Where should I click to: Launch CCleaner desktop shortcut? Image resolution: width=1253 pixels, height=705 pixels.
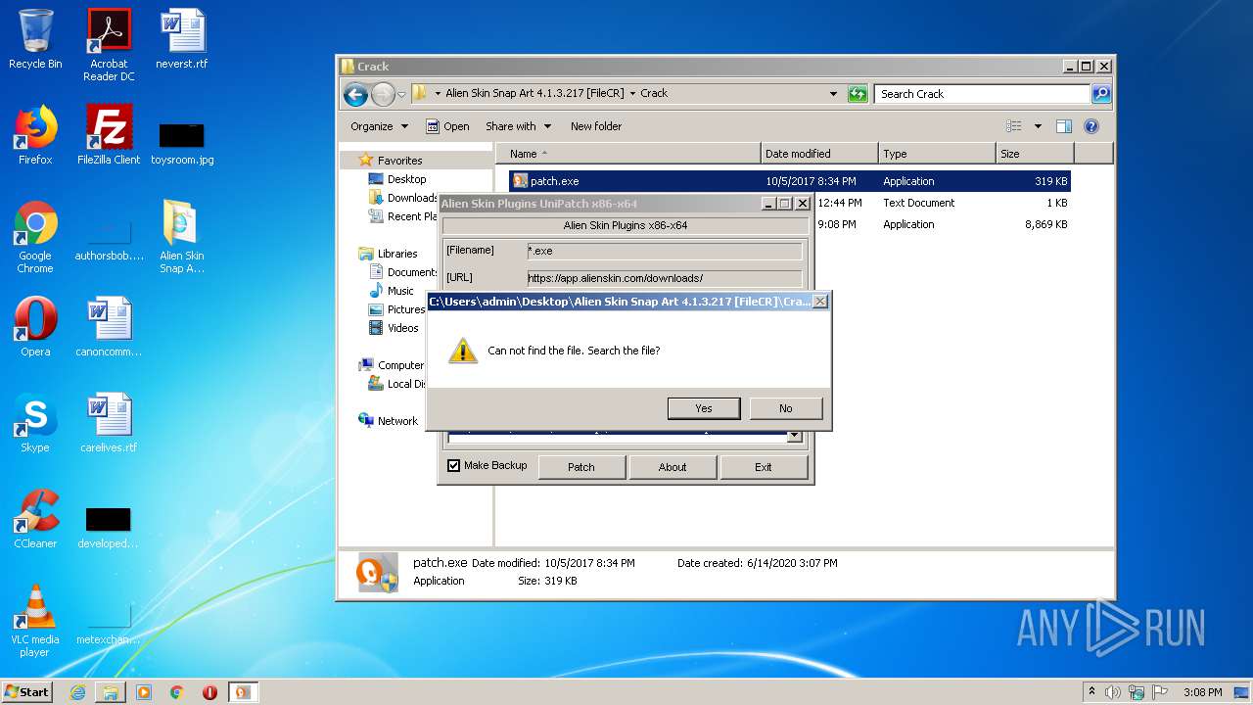coord(35,519)
